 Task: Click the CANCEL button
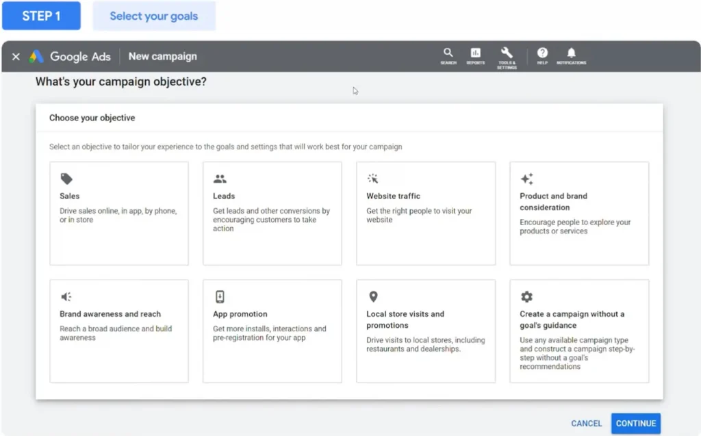tap(587, 424)
